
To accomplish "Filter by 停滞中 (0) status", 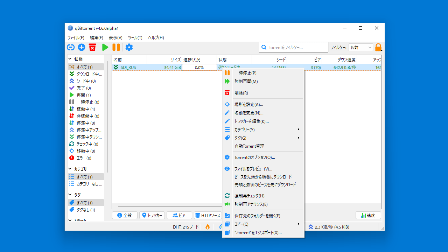I will coord(86,123).
